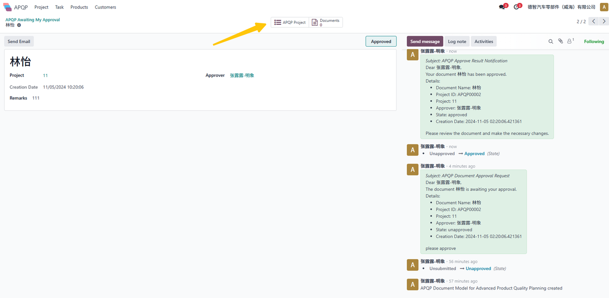Open the activities clock icon
This screenshot has width=609, height=298.
coord(517,7)
